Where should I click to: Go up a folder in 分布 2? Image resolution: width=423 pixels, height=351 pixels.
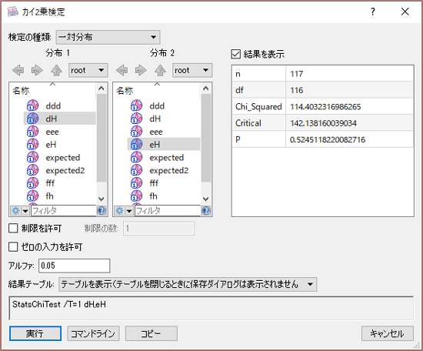[x=160, y=71]
